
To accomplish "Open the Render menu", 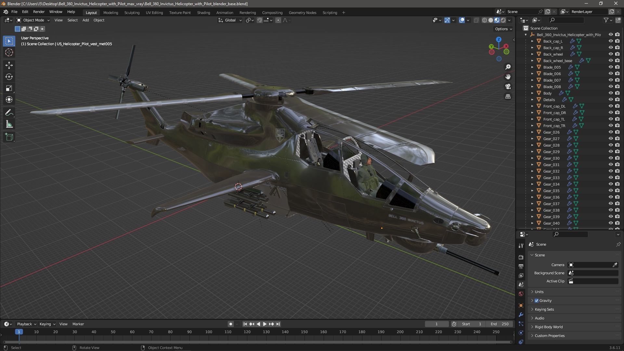I will [39, 12].
